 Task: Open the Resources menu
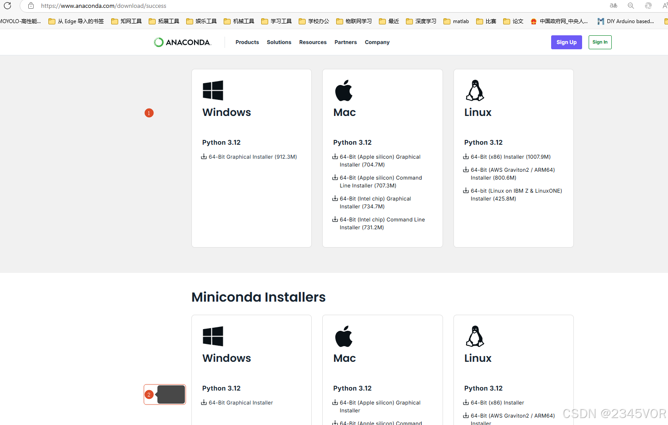point(313,42)
